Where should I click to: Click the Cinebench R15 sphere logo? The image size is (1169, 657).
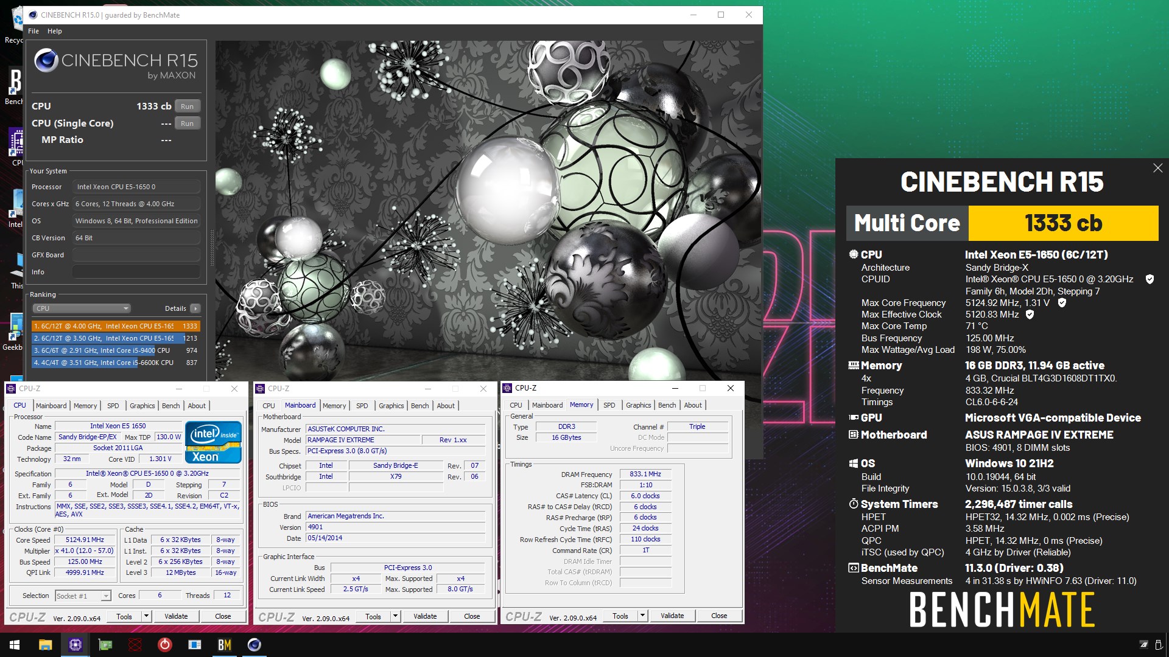point(46,60)
